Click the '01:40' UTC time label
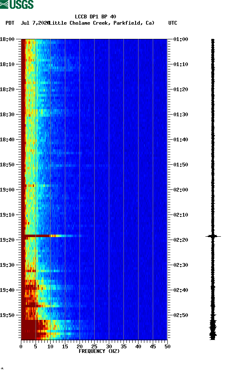Image resolution: width=231 pixels, height=373 pixels. coord(181,139)
